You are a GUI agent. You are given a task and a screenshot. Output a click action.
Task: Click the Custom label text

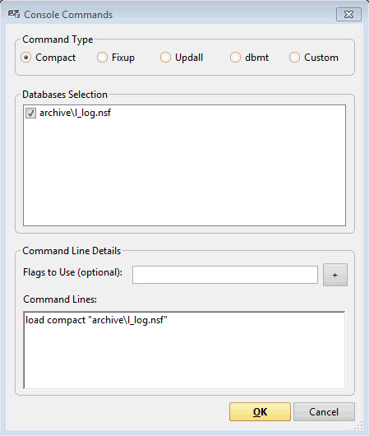point(321,58)
